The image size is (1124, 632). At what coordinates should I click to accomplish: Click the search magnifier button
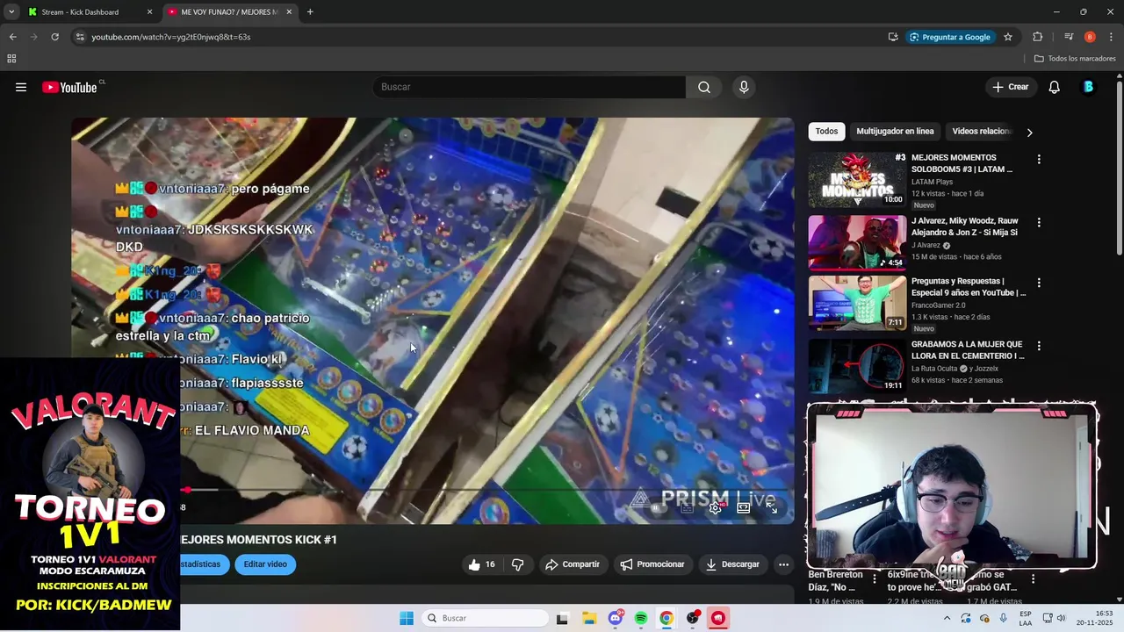(704, 87)
